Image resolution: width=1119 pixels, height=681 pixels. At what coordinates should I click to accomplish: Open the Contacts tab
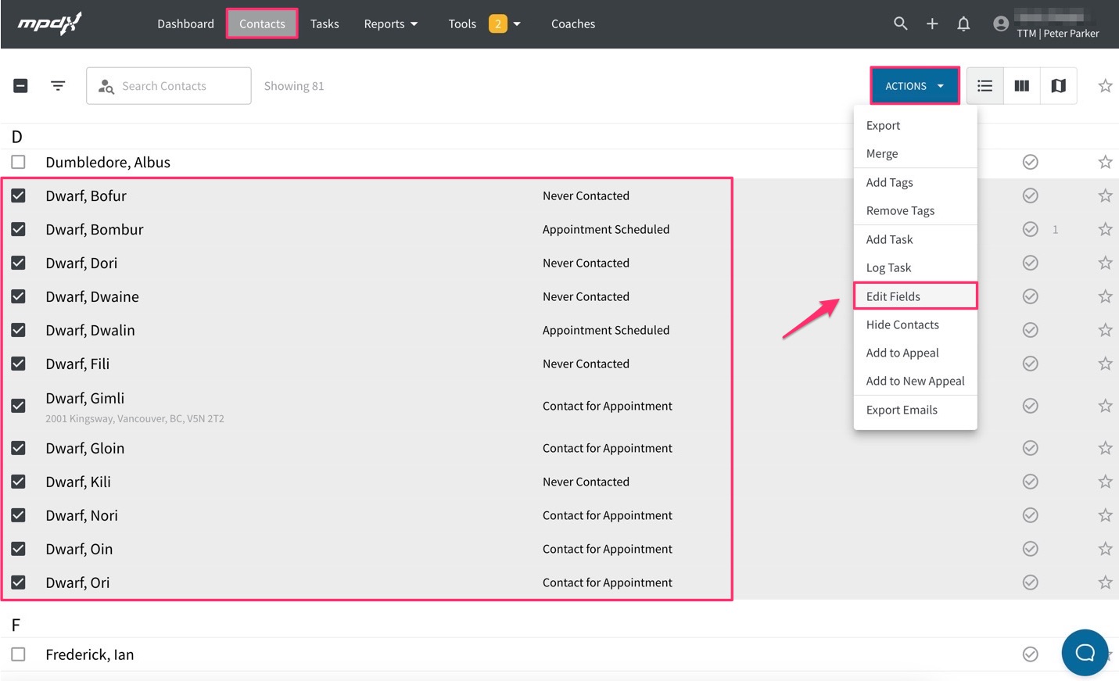[262, 24]
